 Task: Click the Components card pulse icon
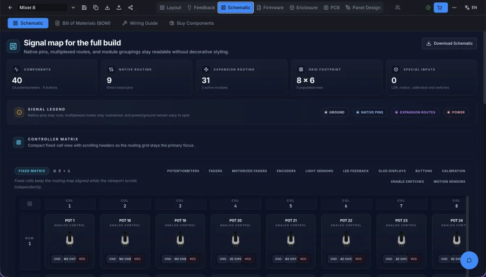click(x=16, y=69)
